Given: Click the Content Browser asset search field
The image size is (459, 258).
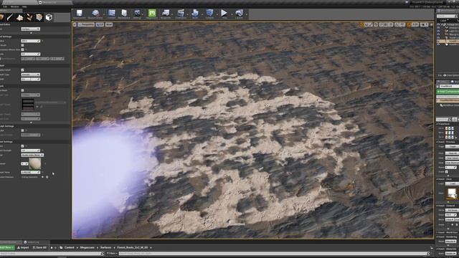Looking at the screenshot, I should (273, 253).
